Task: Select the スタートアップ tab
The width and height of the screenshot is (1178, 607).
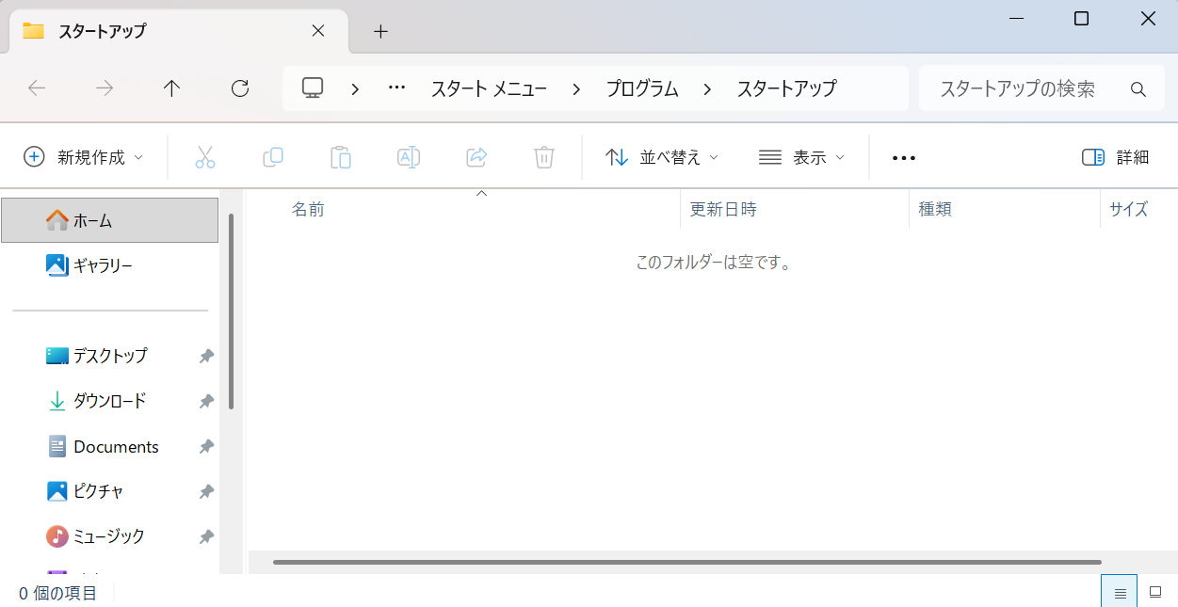Action: 179,31
